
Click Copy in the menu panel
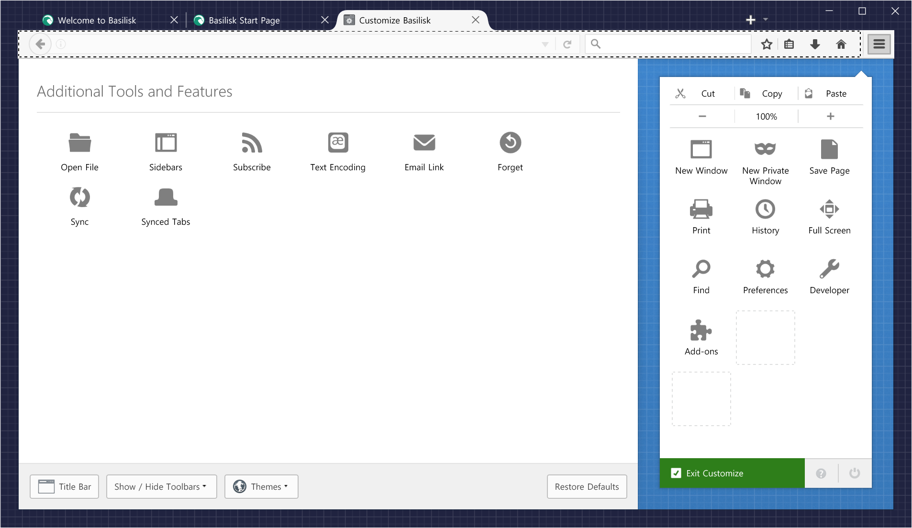pos(766,93)
